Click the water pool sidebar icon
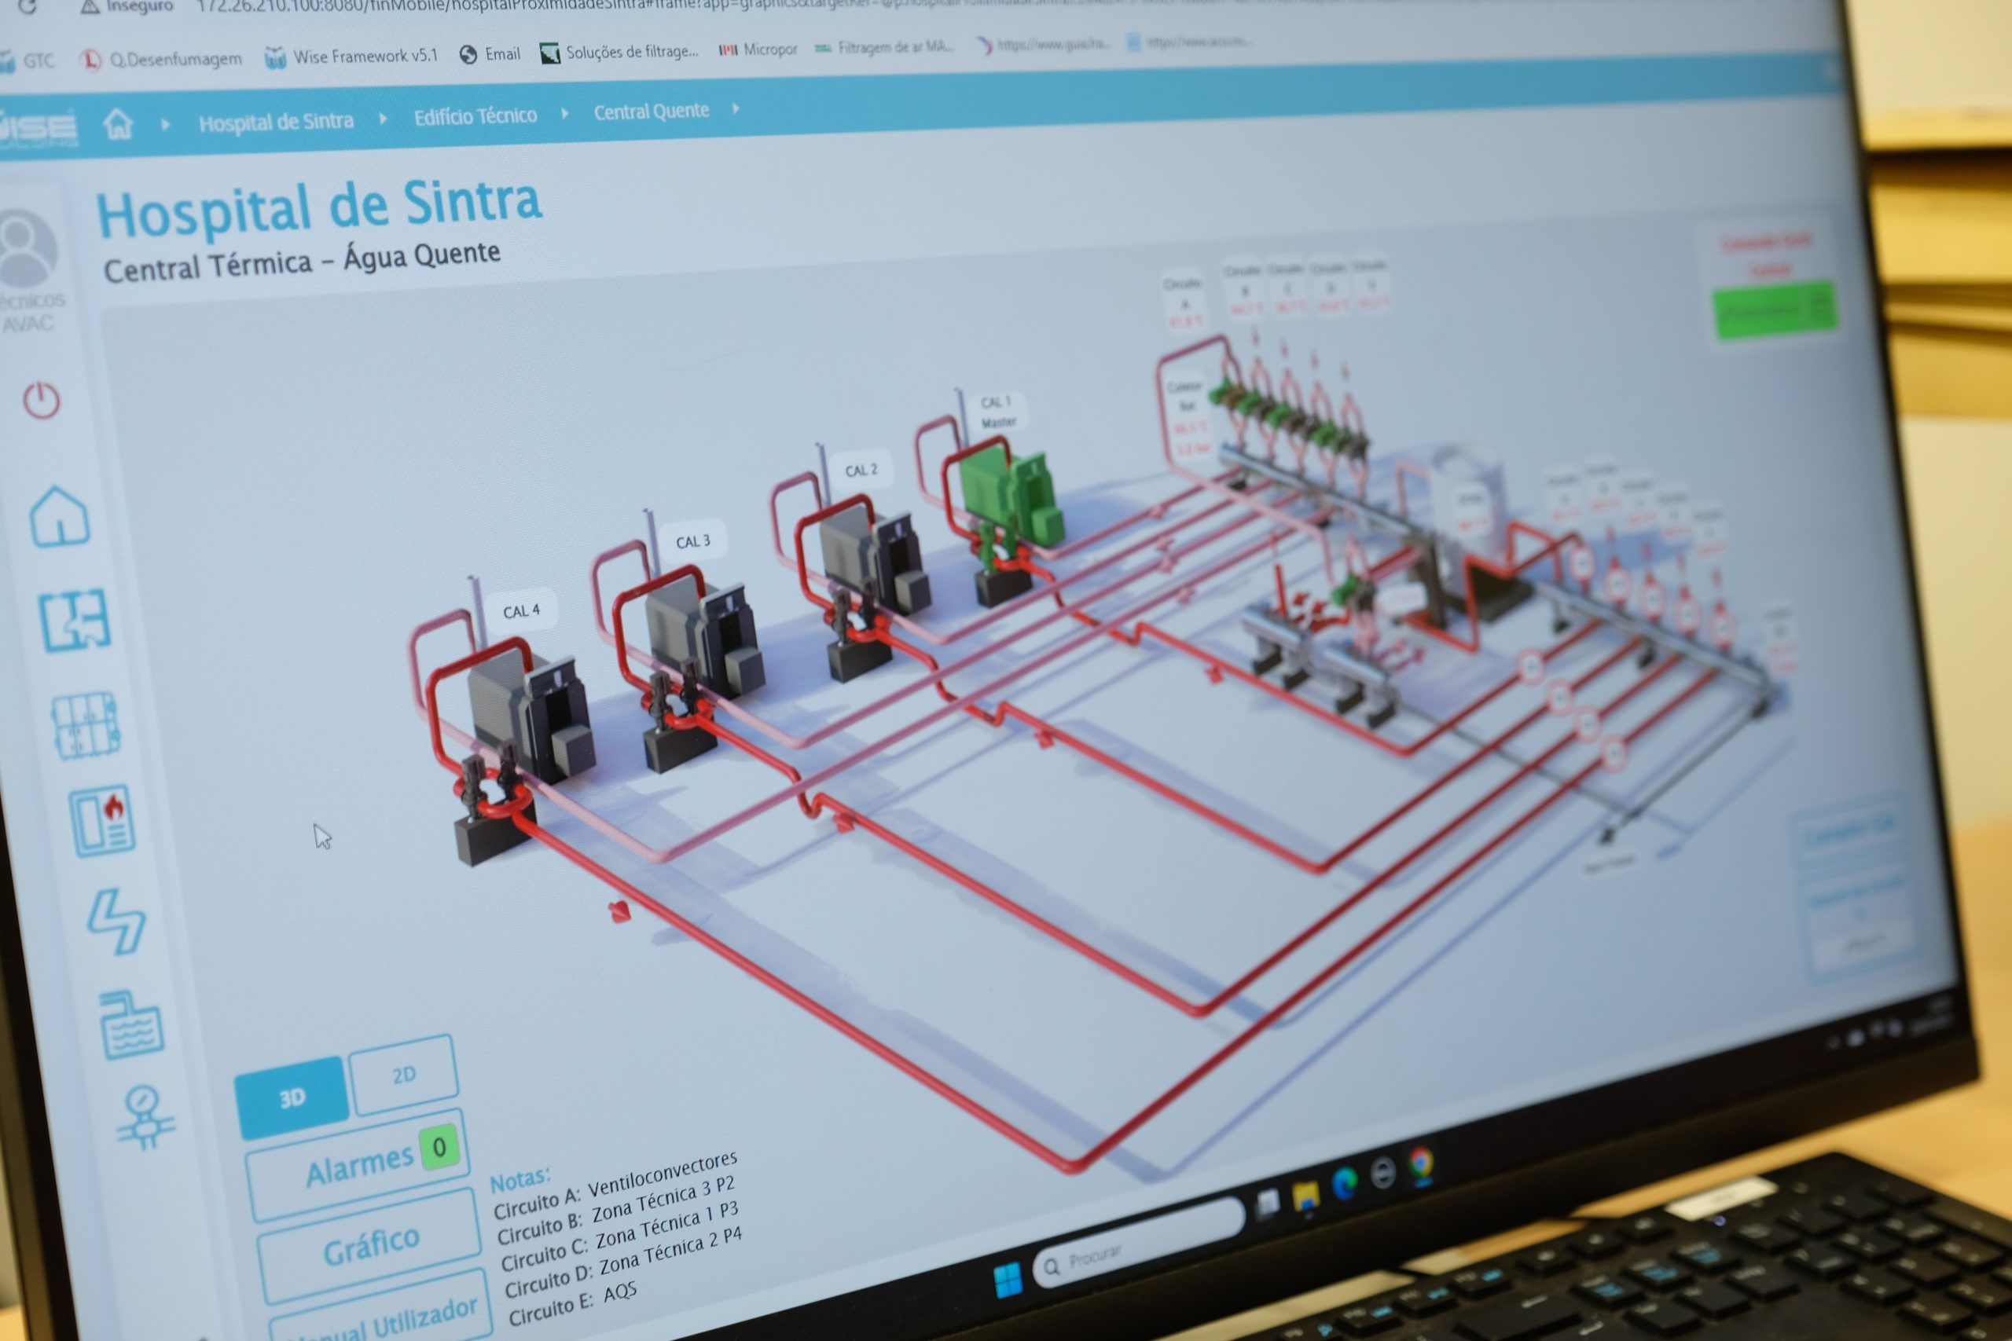This screenshot has height=1341, width=2012. tap(131, 1025)
